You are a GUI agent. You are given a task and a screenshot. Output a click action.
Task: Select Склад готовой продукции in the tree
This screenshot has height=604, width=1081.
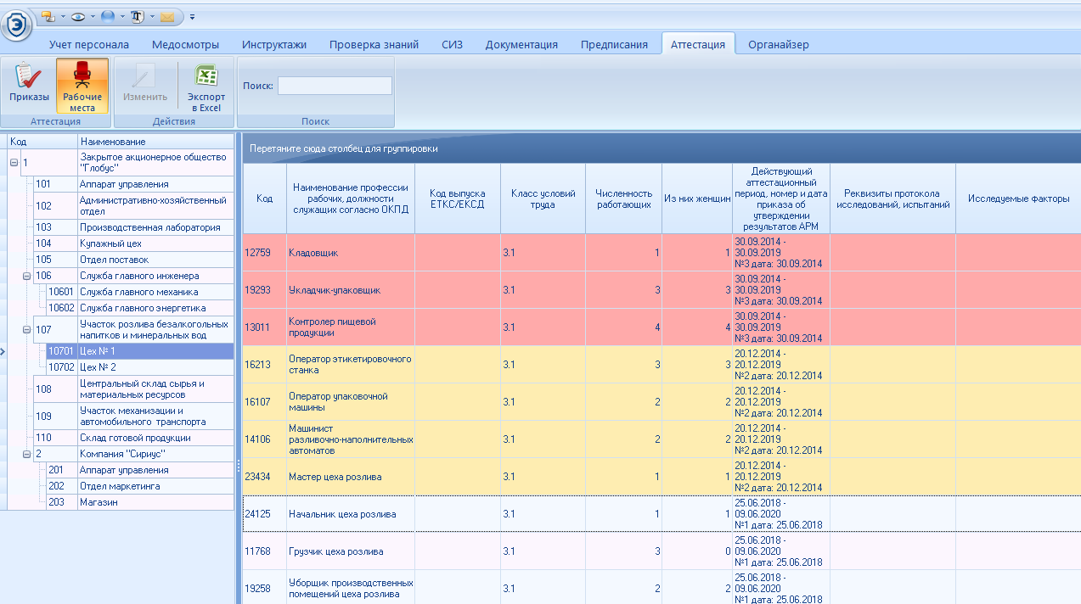click(x=135, y=438)
